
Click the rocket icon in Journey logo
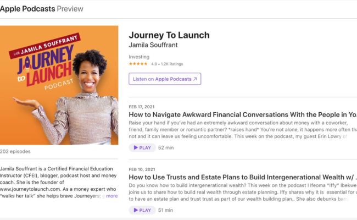coord(26,64)
